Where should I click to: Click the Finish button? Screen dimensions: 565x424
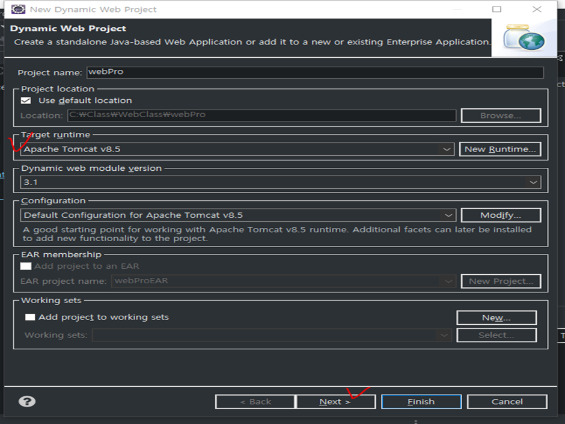421,402
